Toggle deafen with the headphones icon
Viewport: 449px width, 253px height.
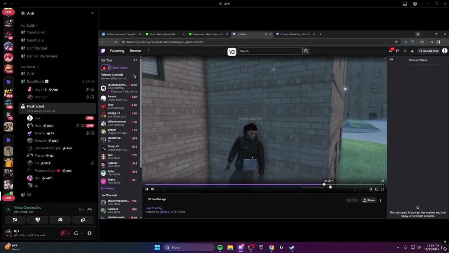pos(76,233)
